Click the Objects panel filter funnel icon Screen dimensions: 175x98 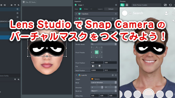(15, 5)
